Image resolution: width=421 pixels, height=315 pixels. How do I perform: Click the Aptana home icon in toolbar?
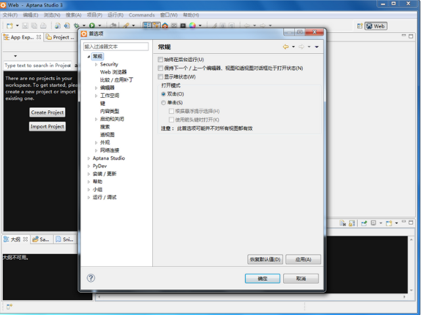pyautogui.click(x=165, y=26)
